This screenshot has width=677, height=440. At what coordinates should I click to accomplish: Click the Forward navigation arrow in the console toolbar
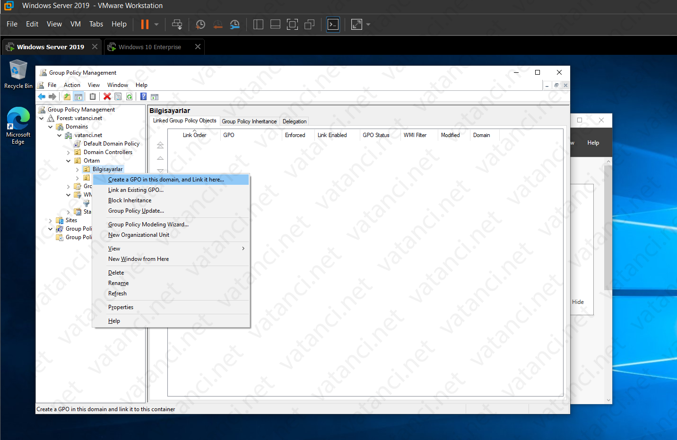(x=52, y=96)
